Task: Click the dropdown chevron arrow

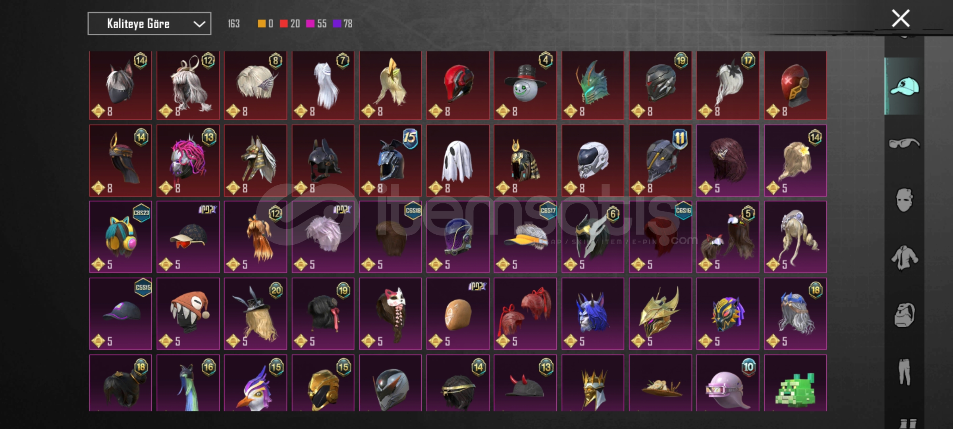Action: (199, 24)
